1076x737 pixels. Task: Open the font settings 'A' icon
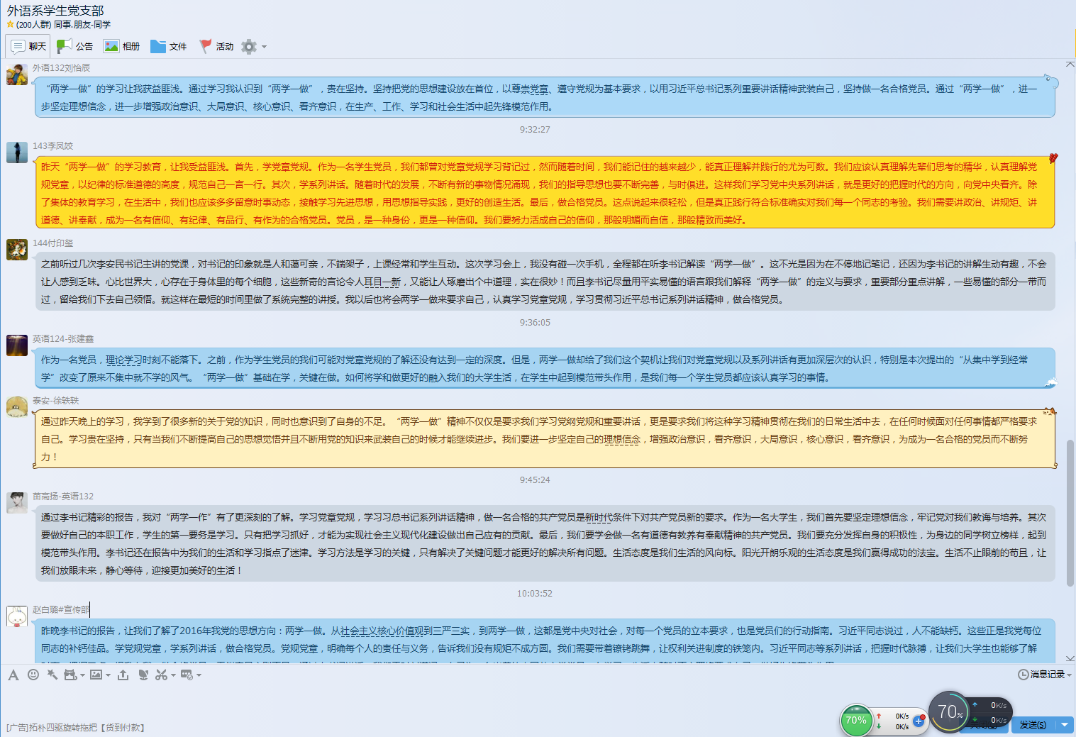point(13,675)
